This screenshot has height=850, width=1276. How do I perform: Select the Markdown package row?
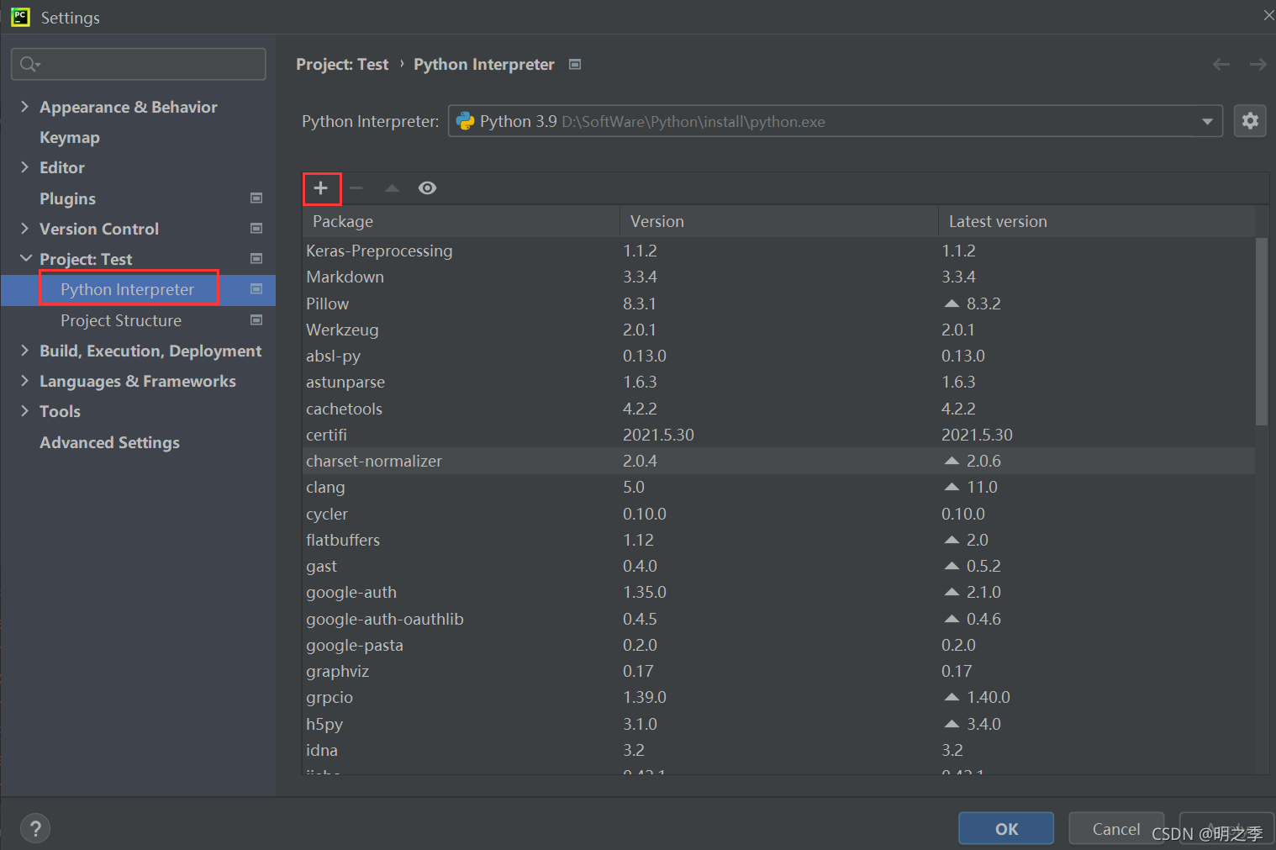point(778,277)
